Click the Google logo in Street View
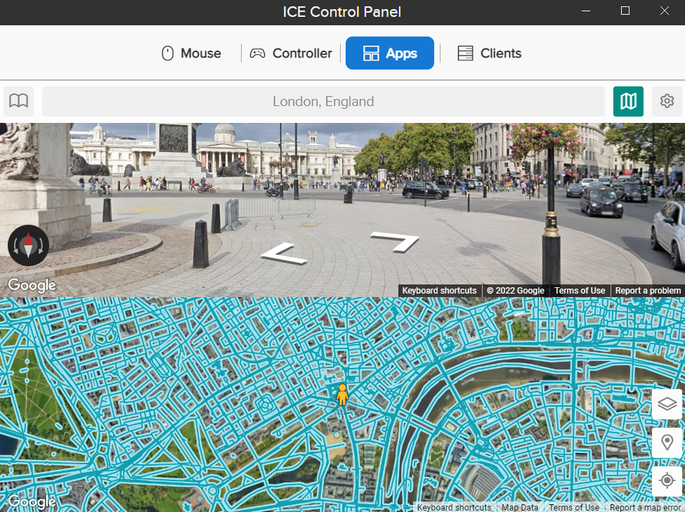 (x=32, y=285)
